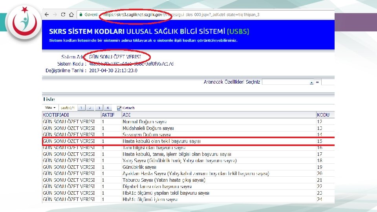Select row 'Sezaryen Doğum sayısı'
377x212 pixels.
click(x=188, y=135)
